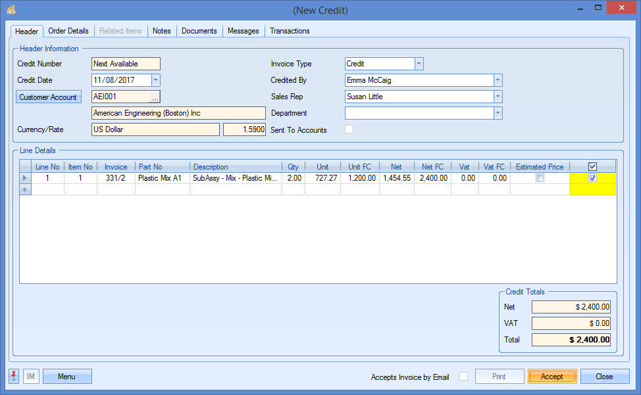Toggle the Sent To Accounts checkbox
Image resolution: width=641 pixels, height=395 pixels.
(349, 129)
